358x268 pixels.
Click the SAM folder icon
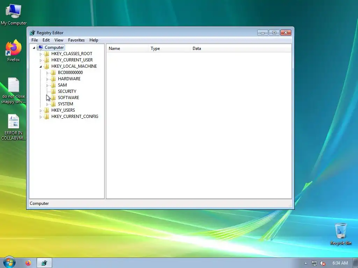pos(53,85)
